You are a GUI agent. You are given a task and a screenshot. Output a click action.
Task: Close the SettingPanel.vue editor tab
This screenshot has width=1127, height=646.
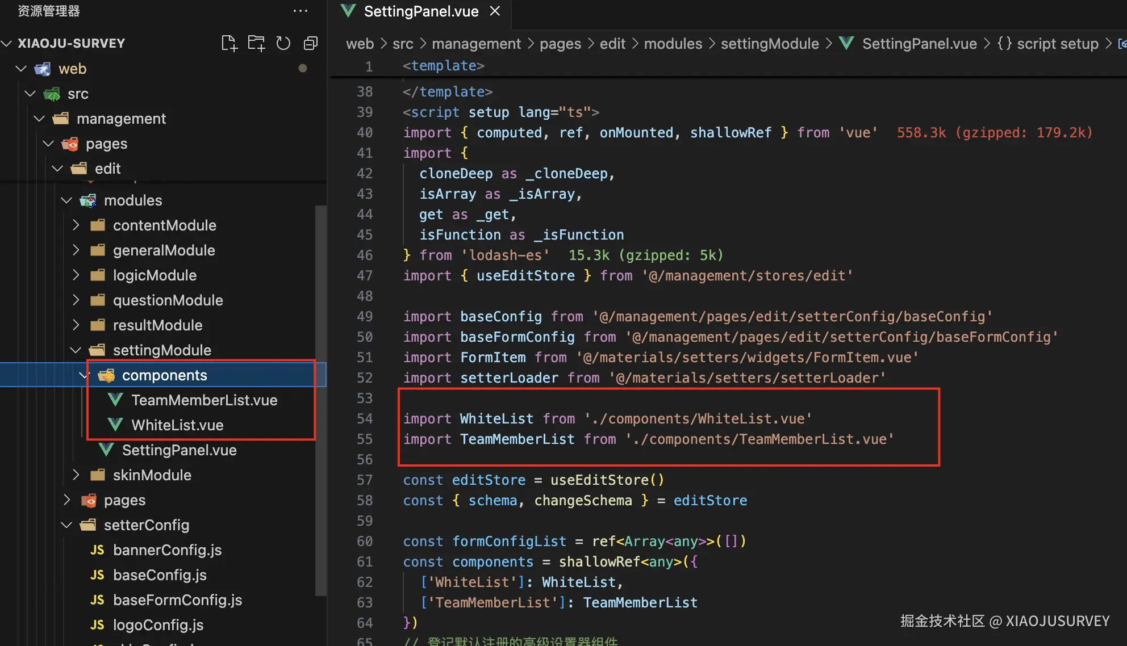495,11
